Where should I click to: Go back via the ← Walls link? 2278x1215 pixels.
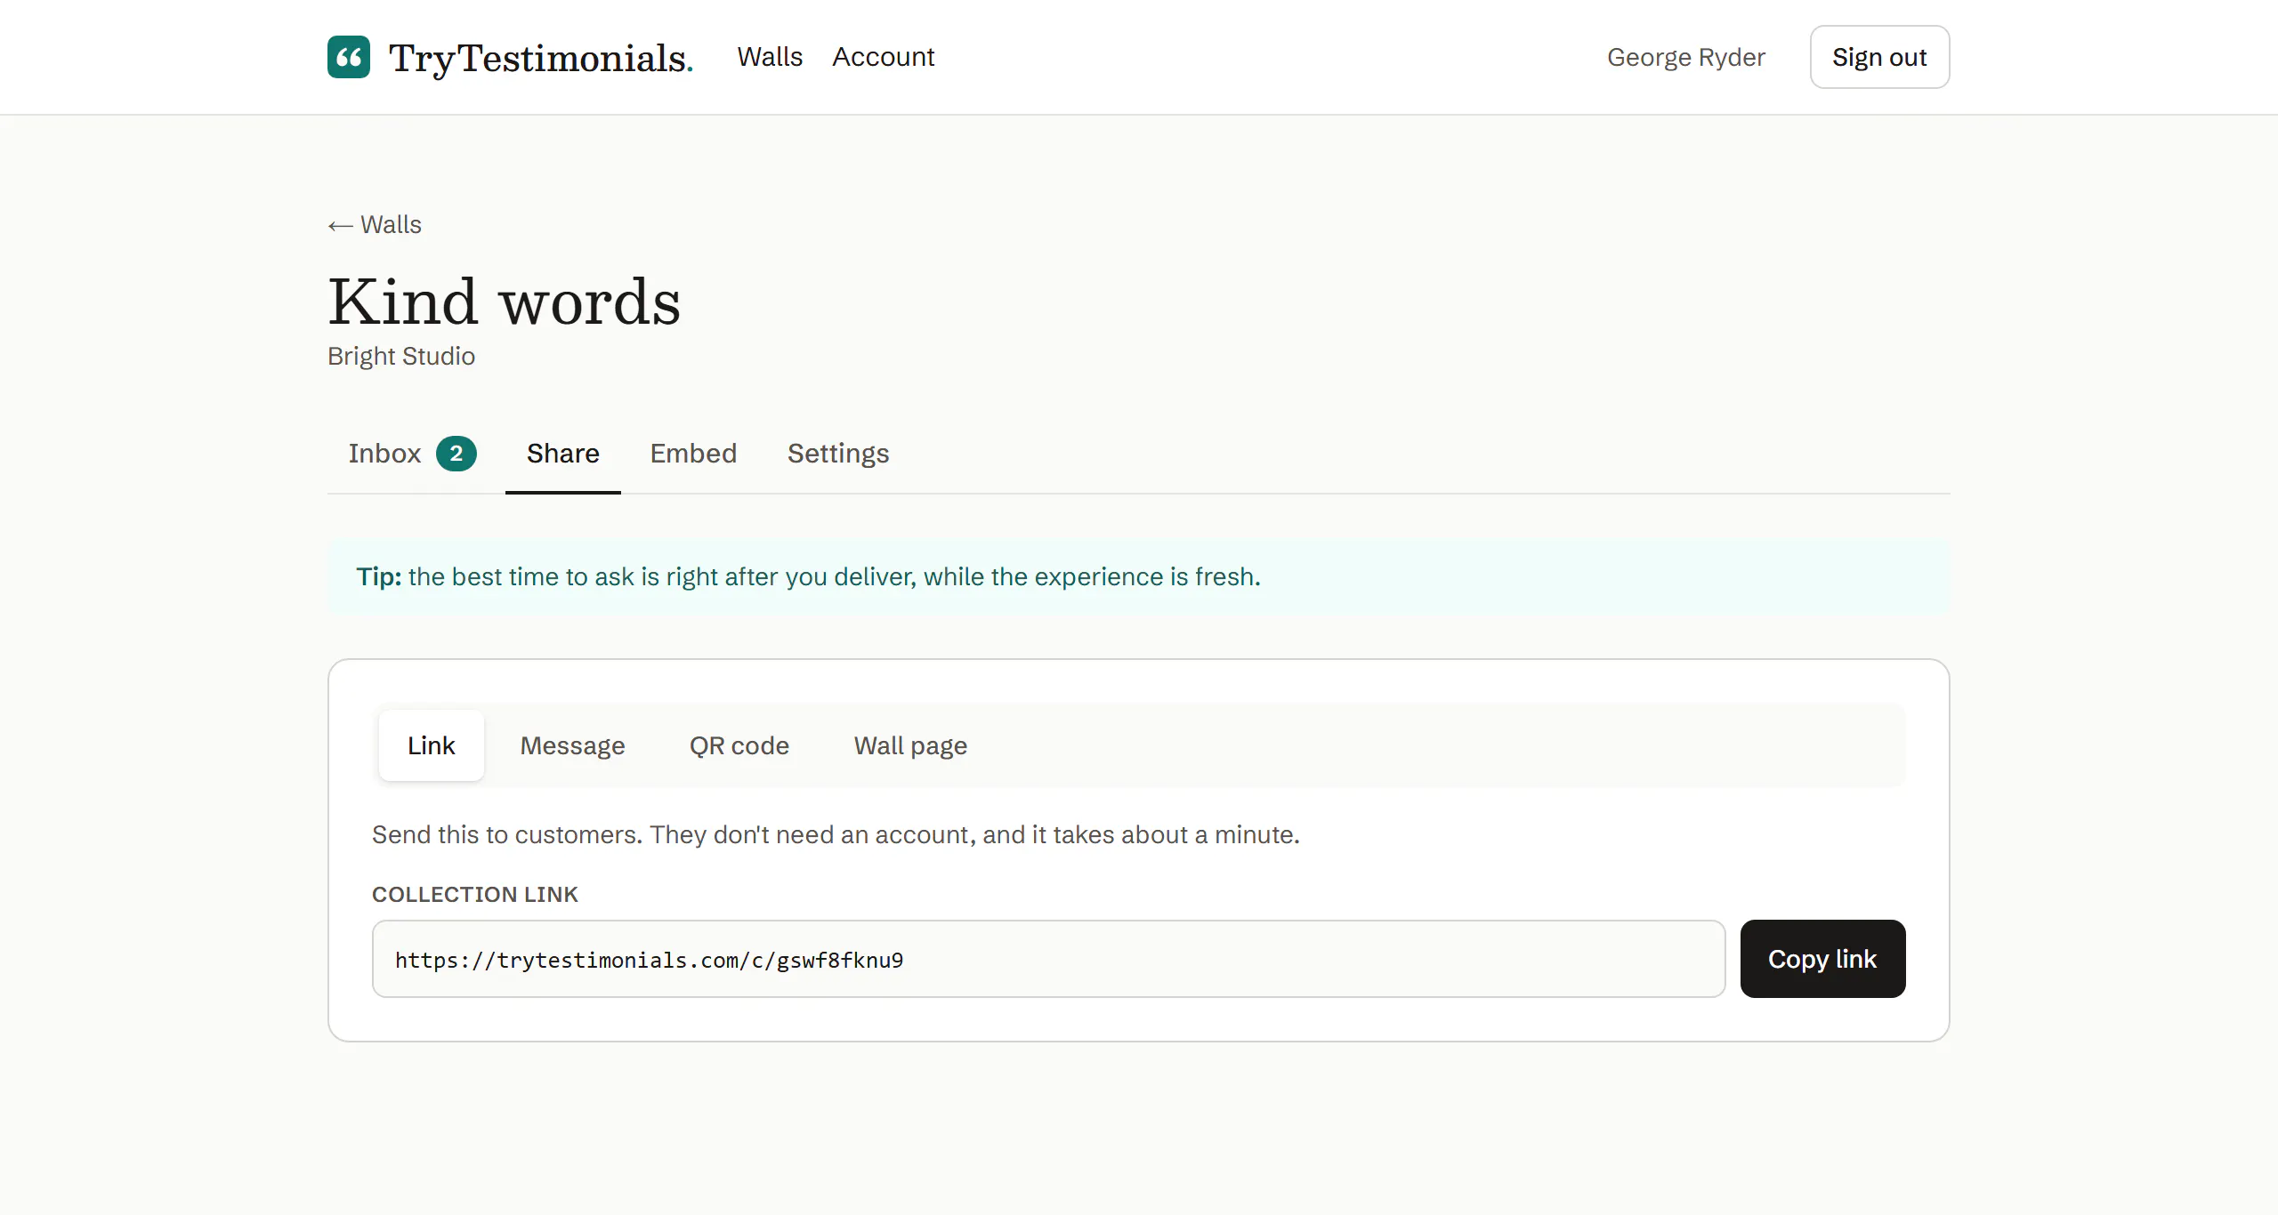pos(375,225)
